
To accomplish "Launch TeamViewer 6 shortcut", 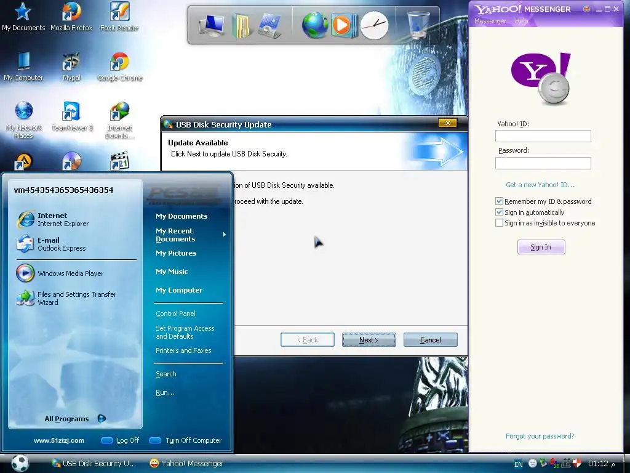I will click(x=72, y=116).
